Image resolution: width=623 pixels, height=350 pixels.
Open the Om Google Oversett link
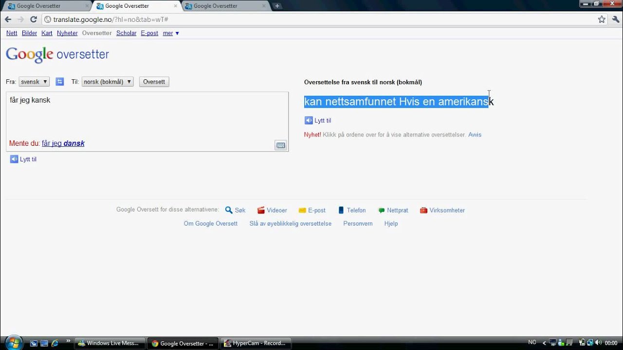click(211, 224)
